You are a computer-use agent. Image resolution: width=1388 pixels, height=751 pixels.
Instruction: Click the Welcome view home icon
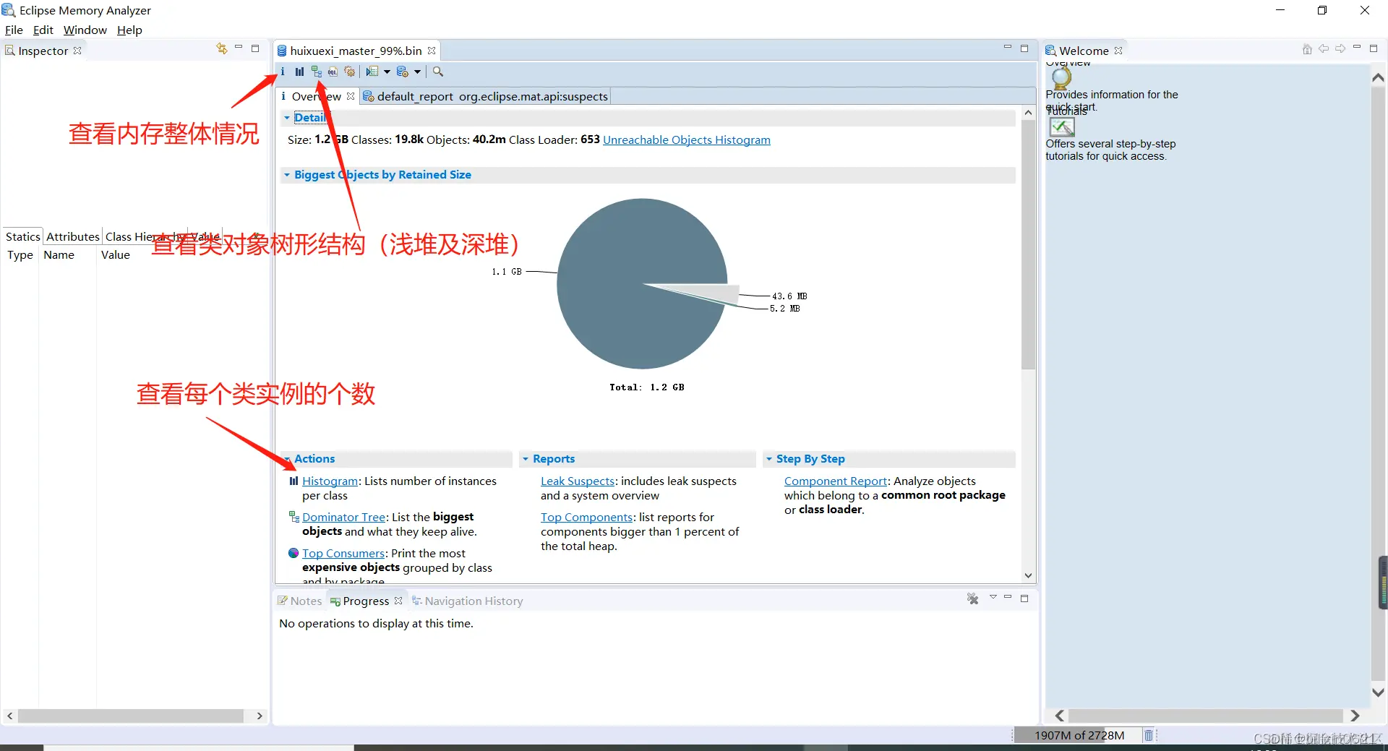(1307, 49)
